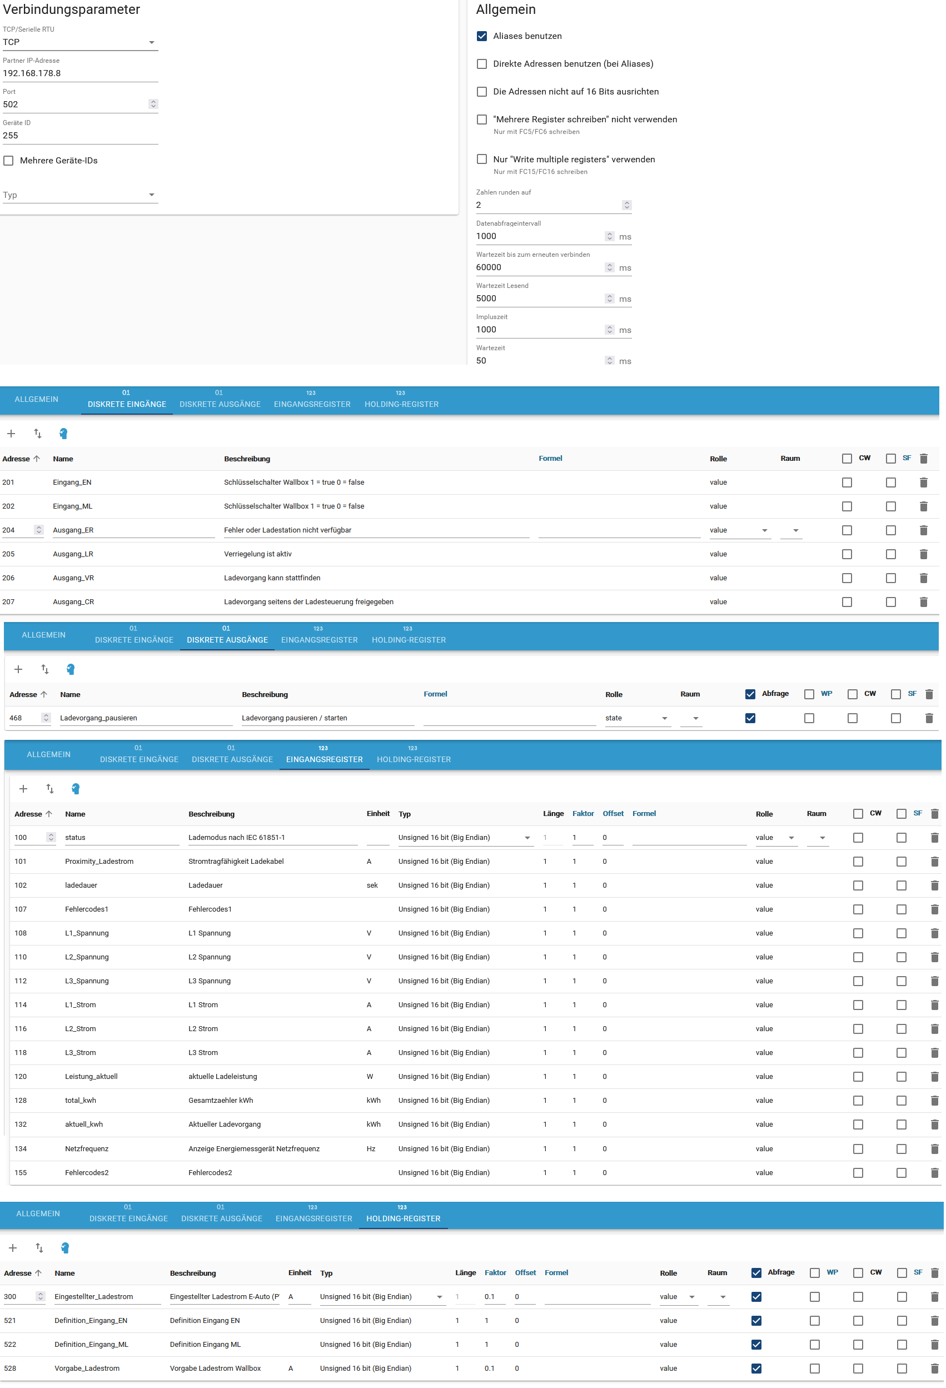Add new row in Diskrete Ausgänge table
The image size is (946, 1388).
pos(18,669)
